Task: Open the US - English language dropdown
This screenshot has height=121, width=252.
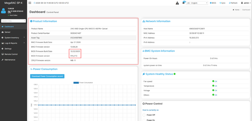Action: click(197, 3)
